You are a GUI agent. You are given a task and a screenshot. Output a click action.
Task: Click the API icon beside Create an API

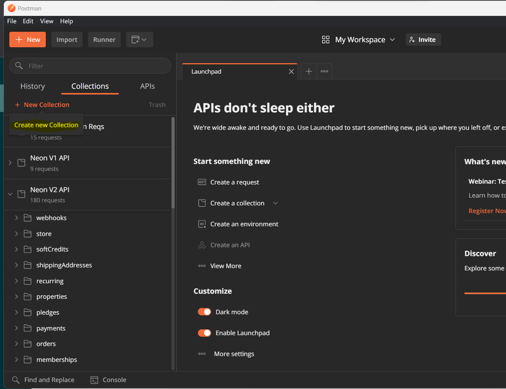(202, 245)
